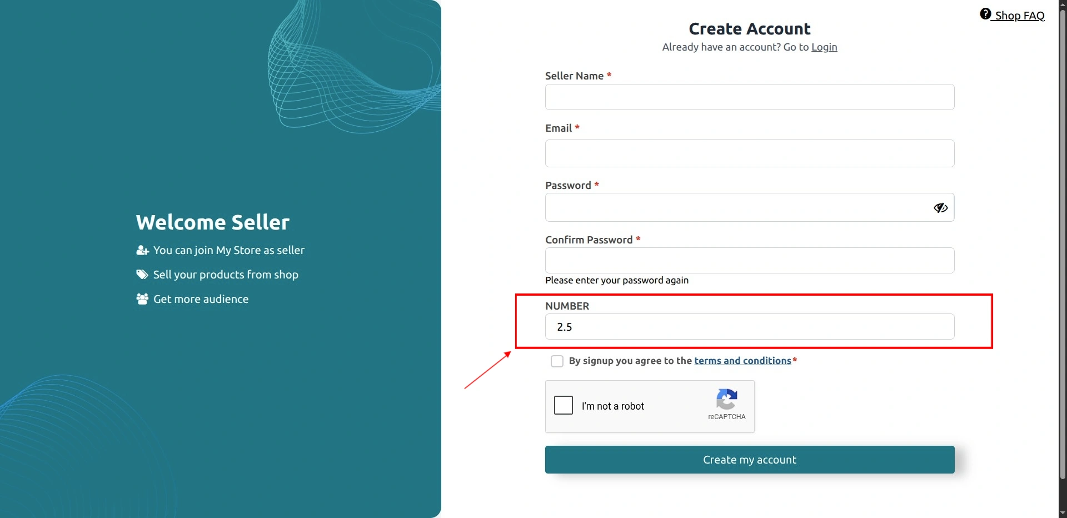Click the scrollbar up arrow
1067x518 pixels.
pos(1063,4)
